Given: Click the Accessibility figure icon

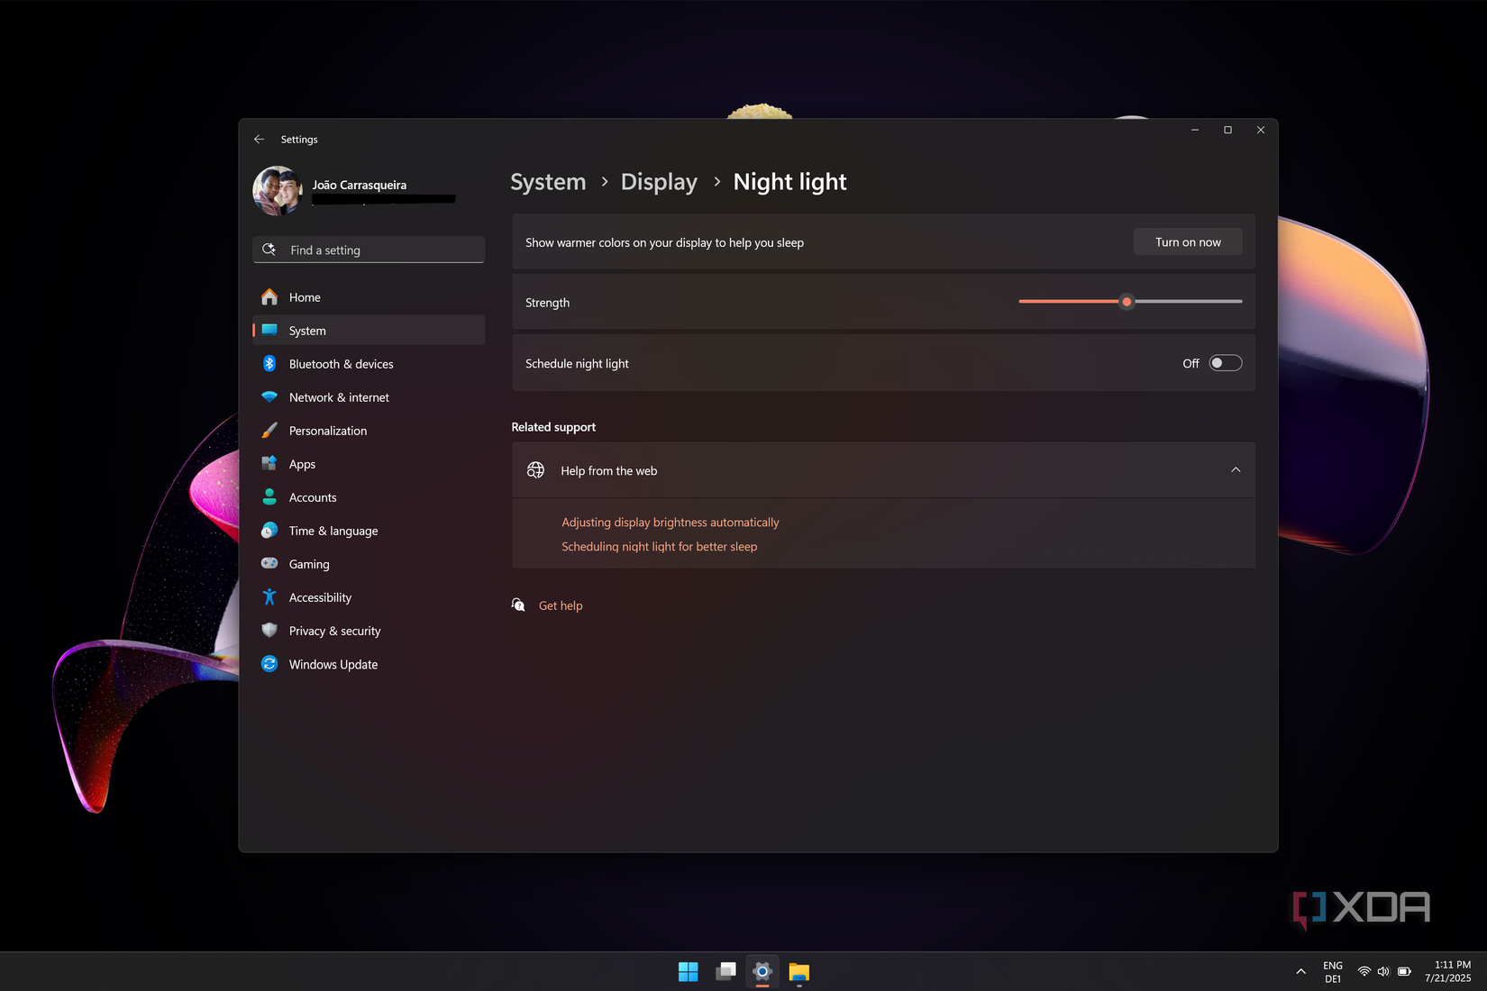Looking at the screenshot, I should click(269, 597).
